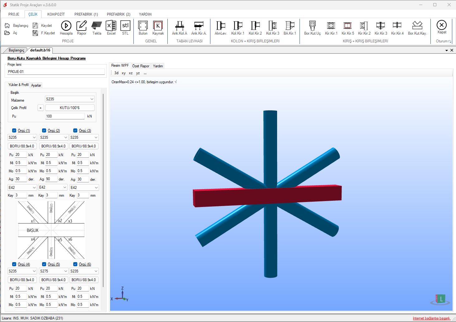Image resolution: width=456 pixels, height=322 pixels.
Task: Close the session with Kapat icon
Action: [x=442, y=27]
